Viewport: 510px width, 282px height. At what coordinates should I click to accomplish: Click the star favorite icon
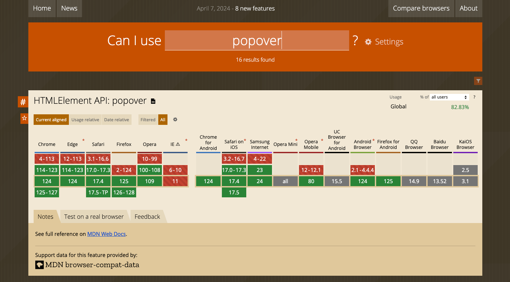click(x=24, y=118)
